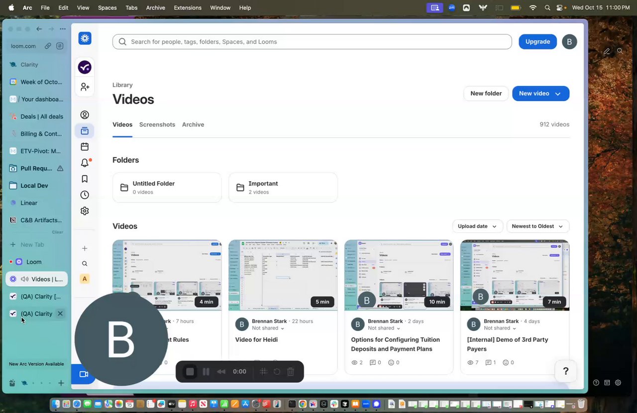Click Clear in Arc sidebar

pos(58,232)
